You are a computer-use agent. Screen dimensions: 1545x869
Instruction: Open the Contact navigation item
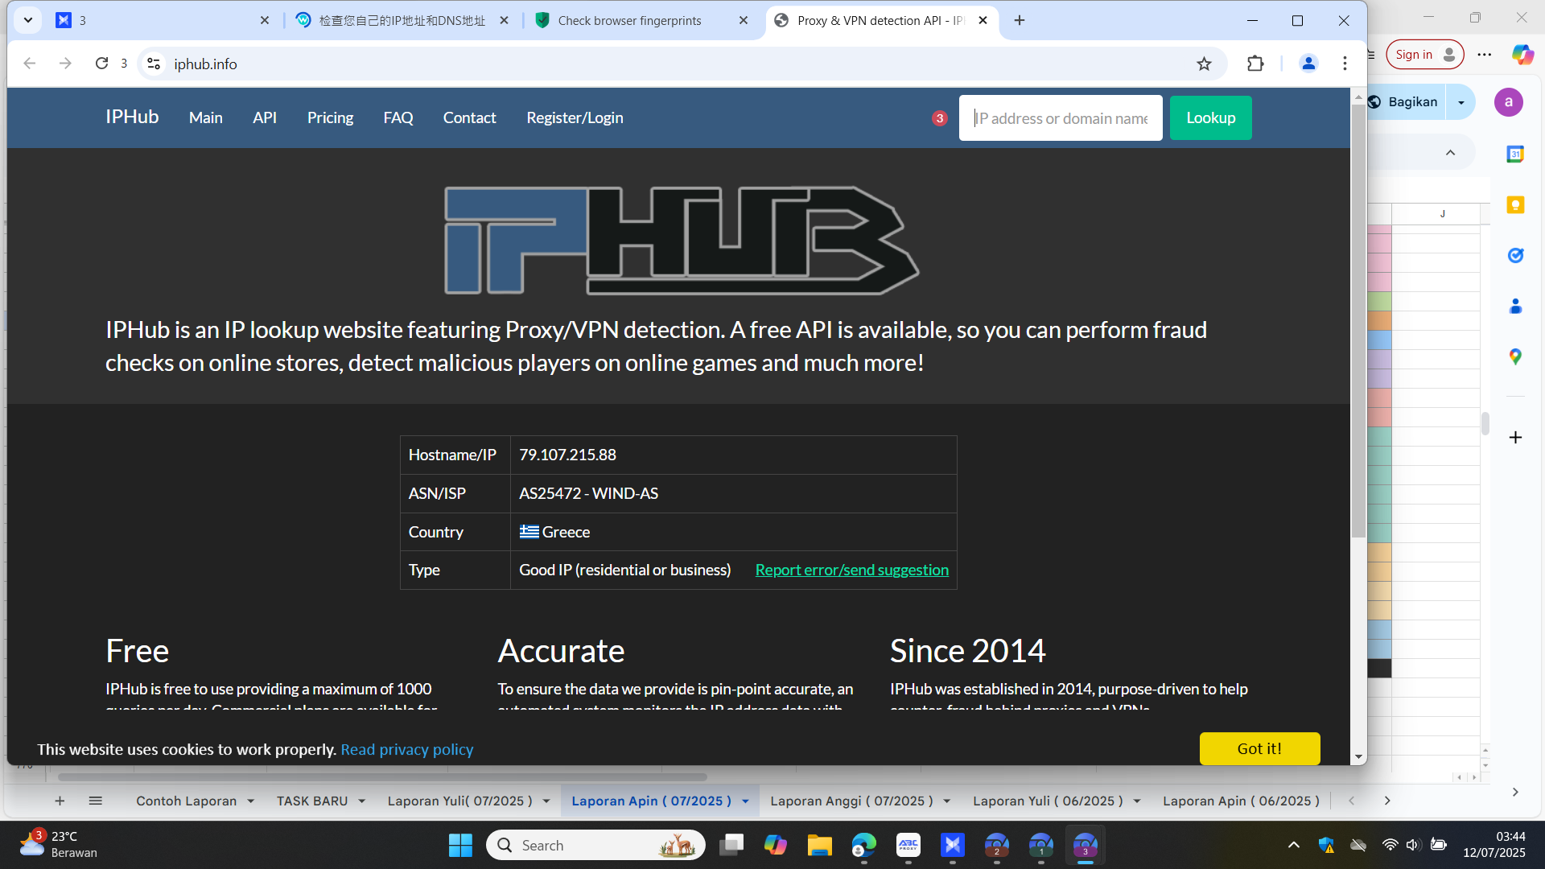tap(470, 118)
